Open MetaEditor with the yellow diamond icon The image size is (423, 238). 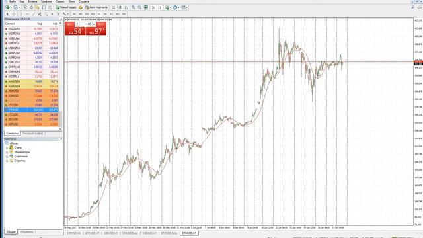click(81, 7)
